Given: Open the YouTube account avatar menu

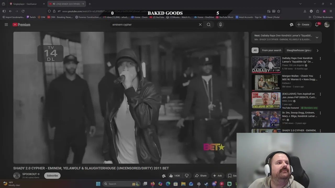Looking at the screenshot, I should tap(327, 25).
